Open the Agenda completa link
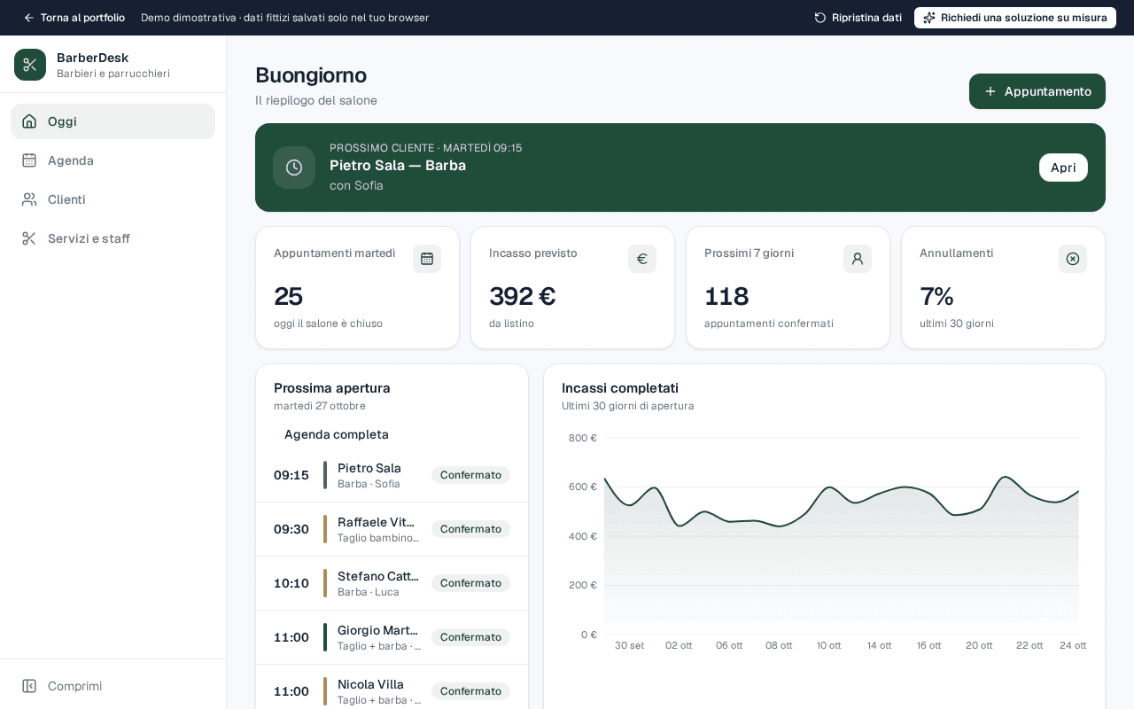1134x709 pixels. (337, 434)
